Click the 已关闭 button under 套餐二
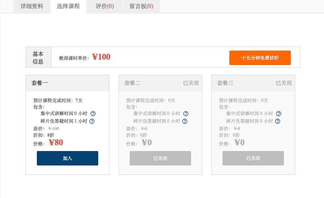 (160, 158)
